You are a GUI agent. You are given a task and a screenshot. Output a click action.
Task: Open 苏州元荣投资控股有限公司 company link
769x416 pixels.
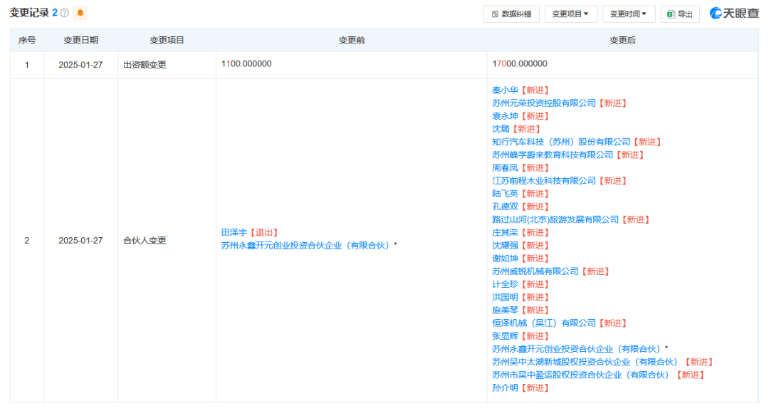click(543, 103)
